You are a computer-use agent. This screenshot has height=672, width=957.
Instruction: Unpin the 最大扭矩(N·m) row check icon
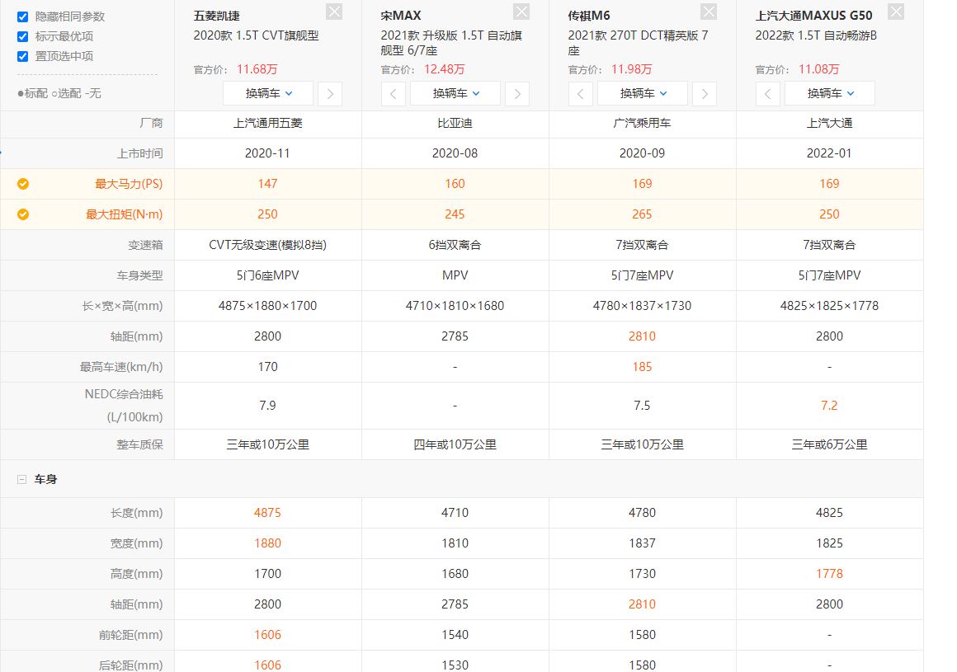click(x=23, y=214)
